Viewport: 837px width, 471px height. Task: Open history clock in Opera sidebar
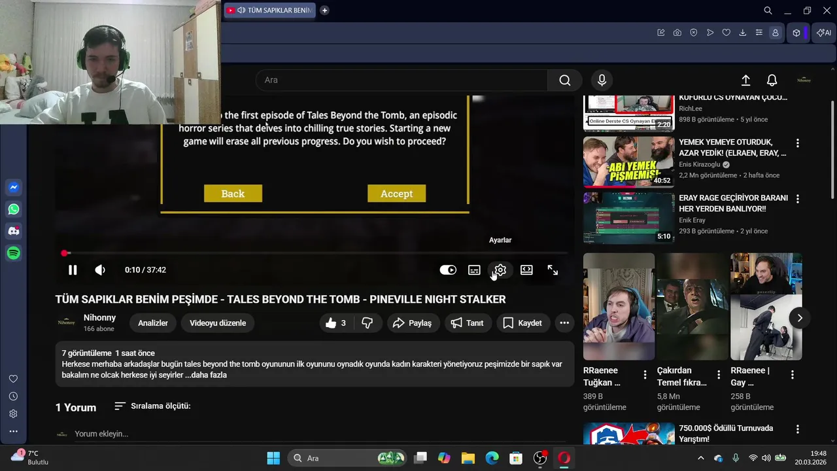click(x=13, y=396)
